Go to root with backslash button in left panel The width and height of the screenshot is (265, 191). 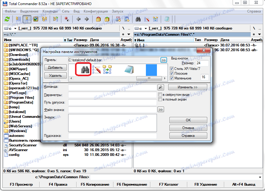click(x=123, y=28)
